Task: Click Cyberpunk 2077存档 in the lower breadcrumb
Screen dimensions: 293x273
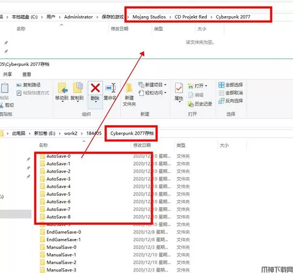Action: click(132, 133)
